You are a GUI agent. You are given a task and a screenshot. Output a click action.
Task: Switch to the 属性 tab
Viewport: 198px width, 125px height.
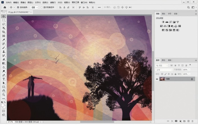tap(163, 14)
